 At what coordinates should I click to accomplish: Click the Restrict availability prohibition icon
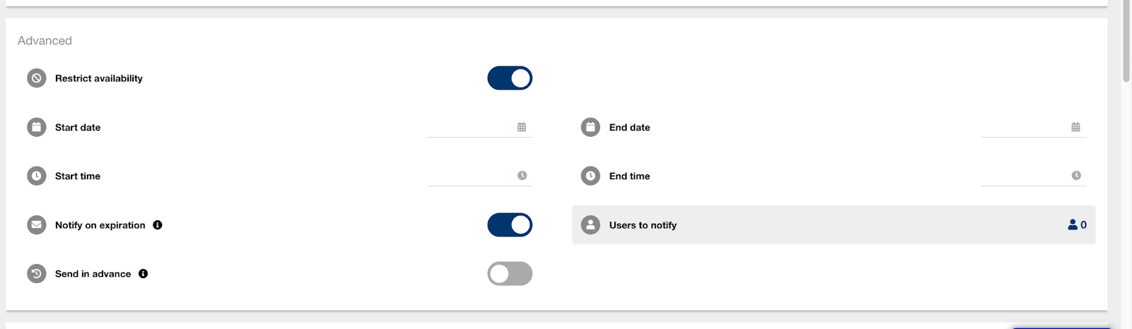click(x=37, y=78)
